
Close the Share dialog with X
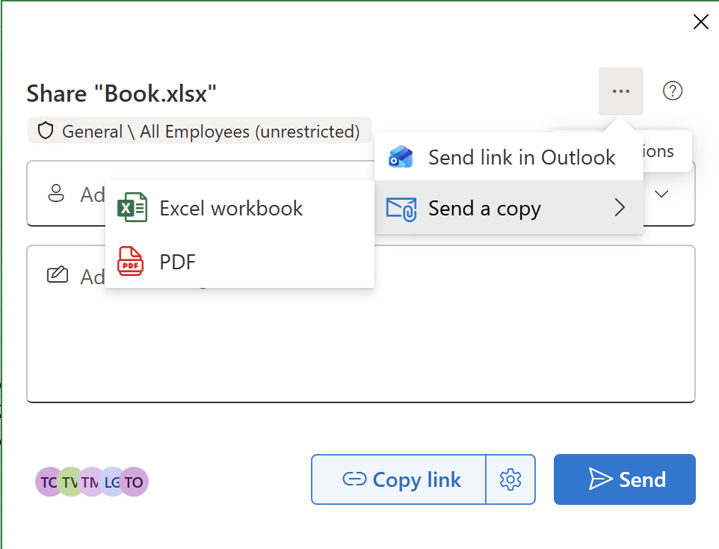coord(700,22)
